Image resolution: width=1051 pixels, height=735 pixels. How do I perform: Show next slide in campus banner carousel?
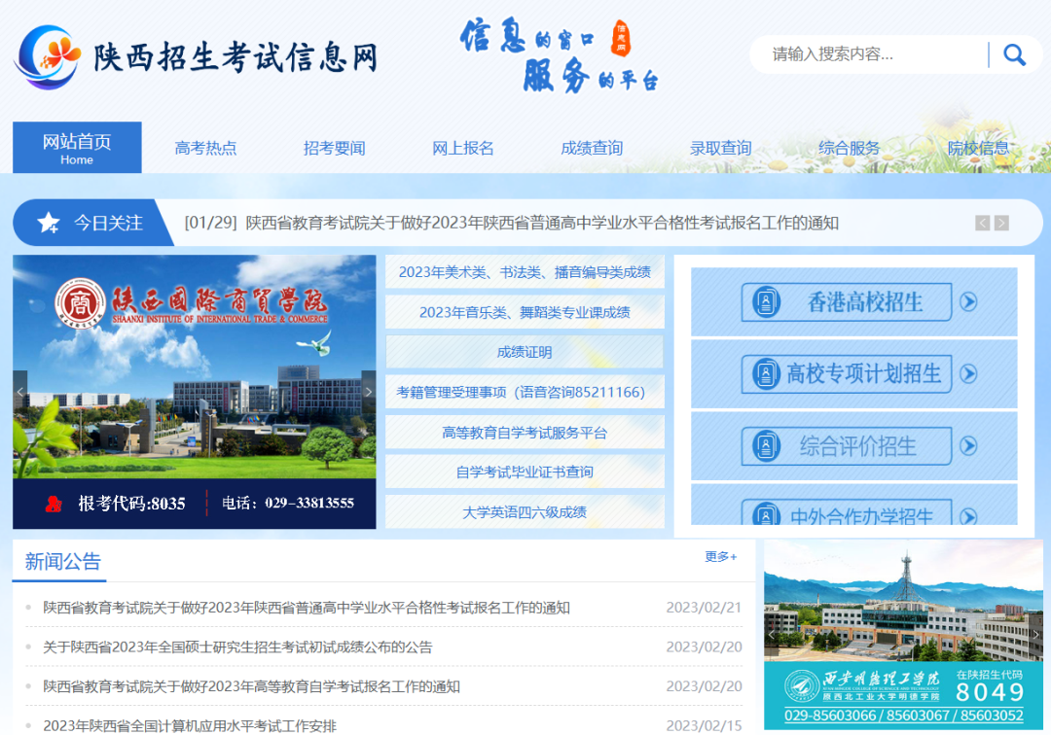[368, 393]
